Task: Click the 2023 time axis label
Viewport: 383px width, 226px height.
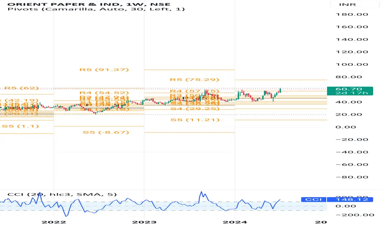Action: (x=144, y=222)
